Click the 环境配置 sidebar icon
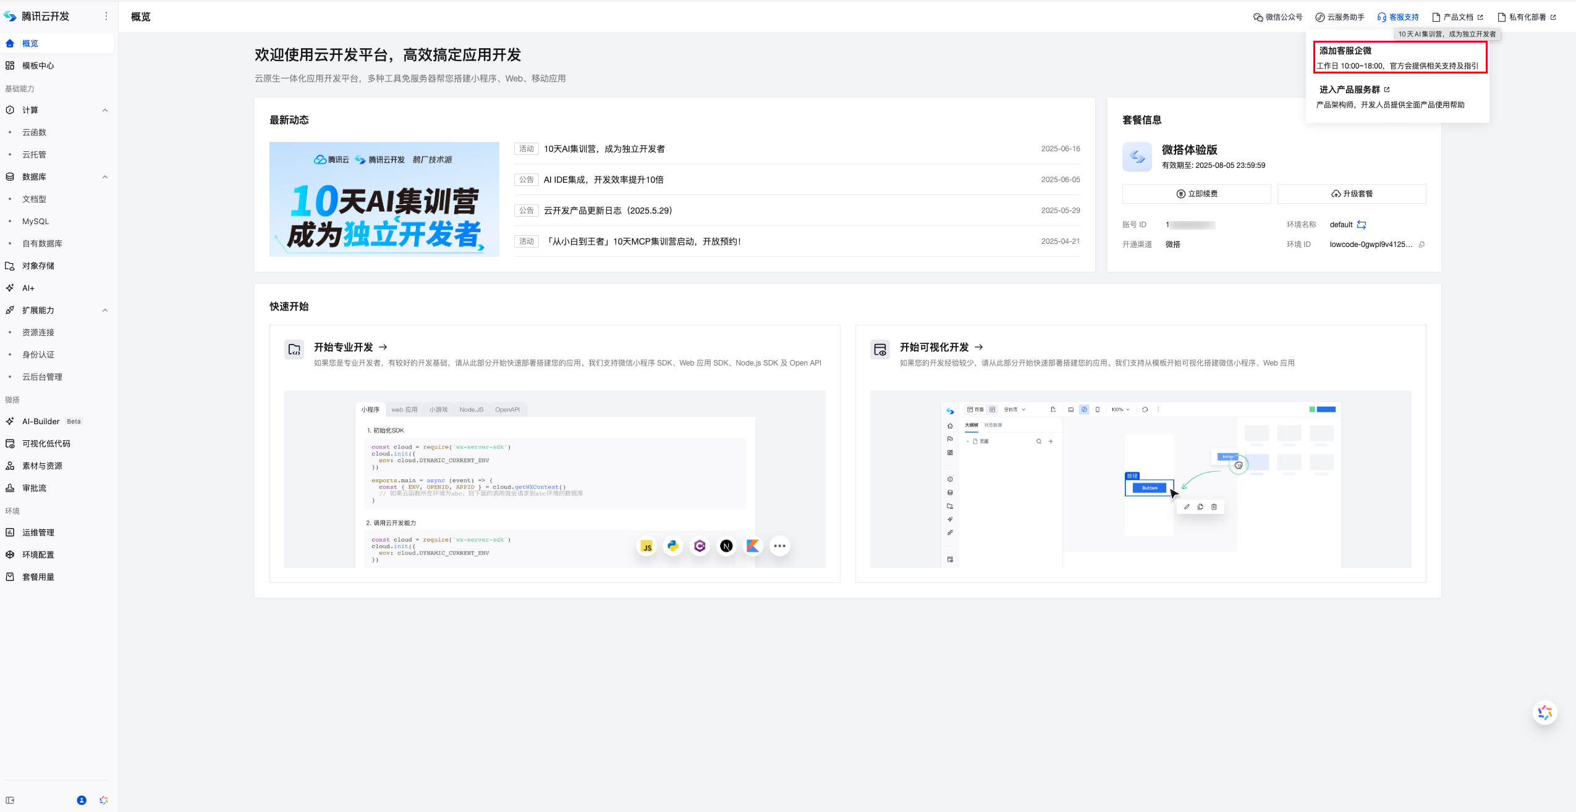1576x812 pixels. [x=10, y=555]
